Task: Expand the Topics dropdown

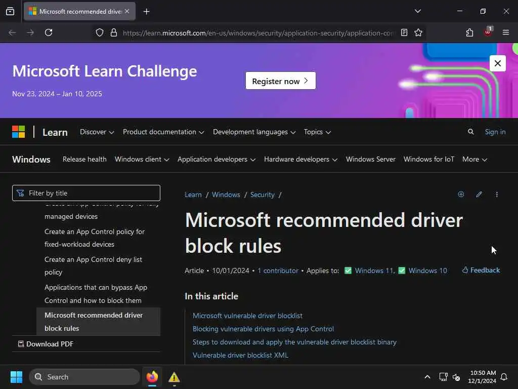Action: click(x=317, y=132)
